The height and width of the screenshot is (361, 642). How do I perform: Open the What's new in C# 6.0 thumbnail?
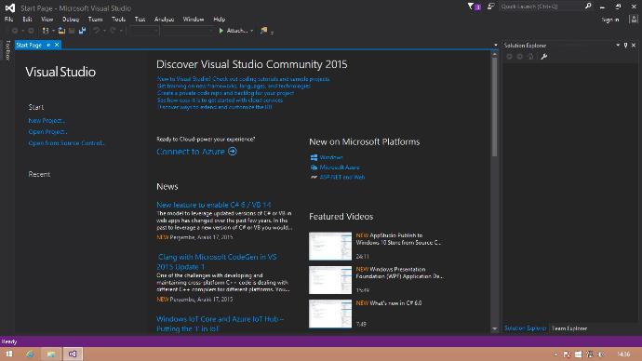[330, 314]
